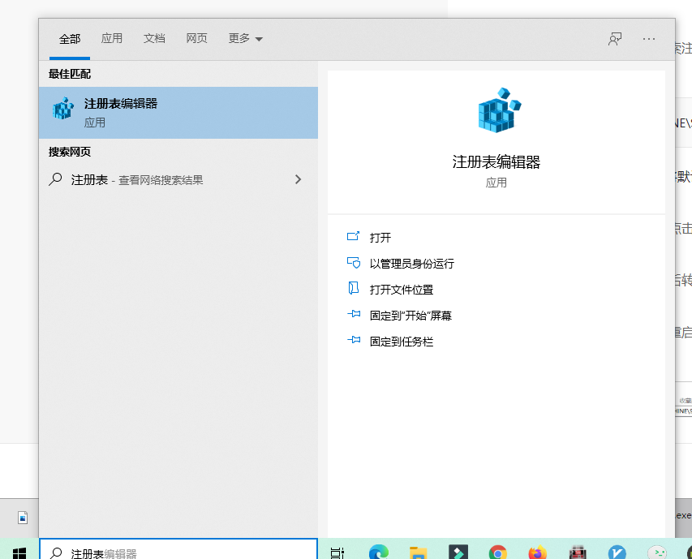The width and height of the screenshot is (692, 559).
Task: Click the sign-in person icon
Action: click(614, 38)
